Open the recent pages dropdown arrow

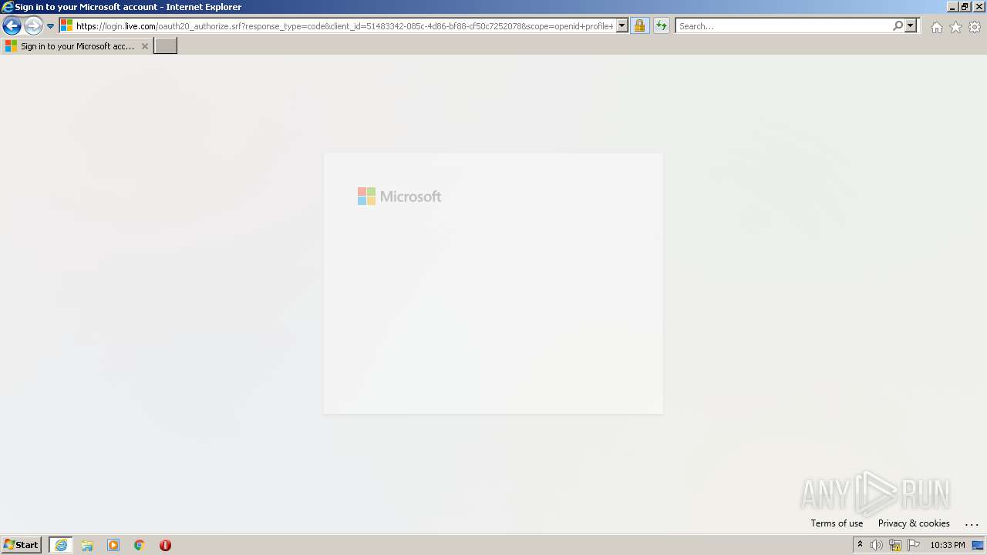click(50, 26)
